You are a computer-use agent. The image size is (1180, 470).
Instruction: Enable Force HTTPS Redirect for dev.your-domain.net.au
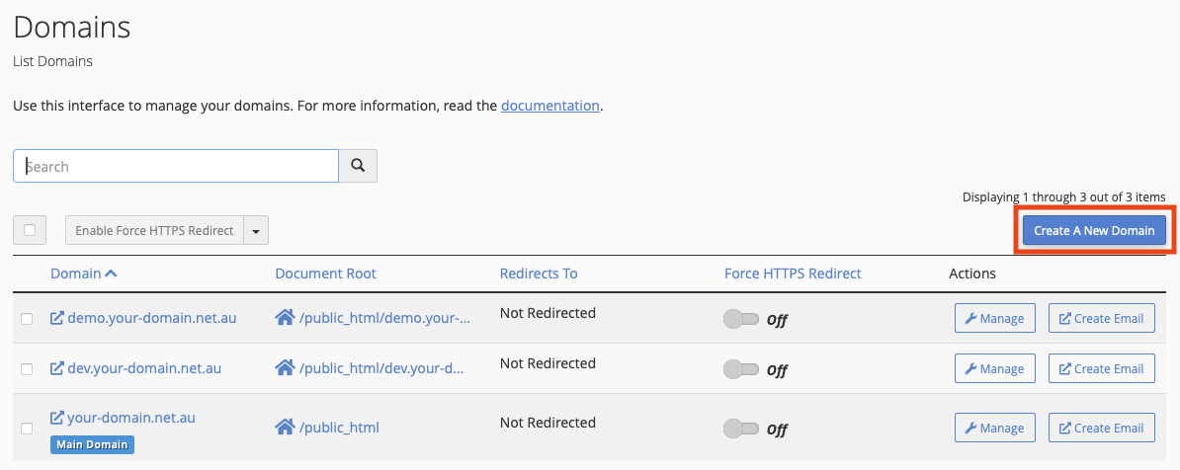[x=741, y=369]
